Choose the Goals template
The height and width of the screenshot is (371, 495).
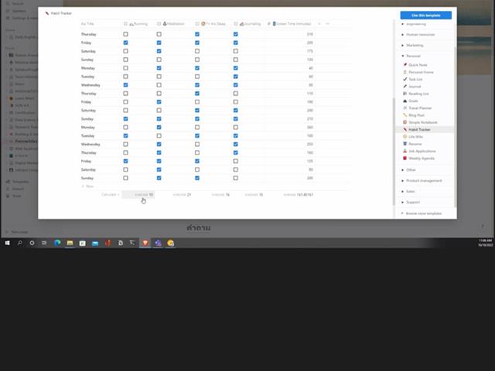point(412,101)
